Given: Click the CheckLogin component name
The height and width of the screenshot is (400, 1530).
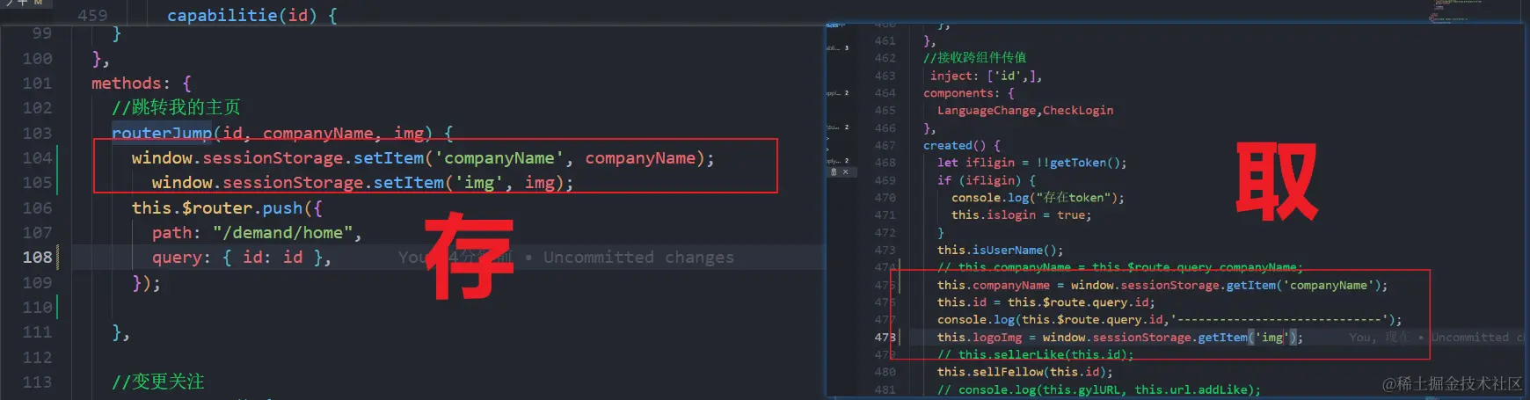Looking at the screenshot, I should [x=1078, y=111].
